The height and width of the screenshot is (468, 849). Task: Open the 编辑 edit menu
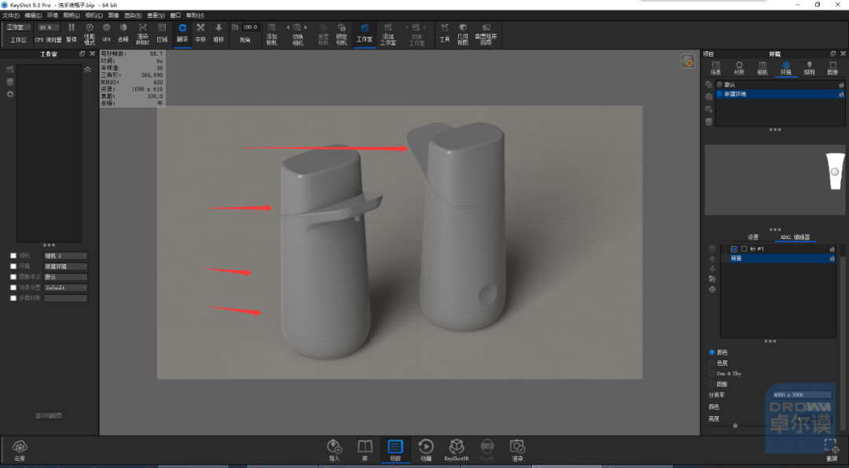(33, 16)
